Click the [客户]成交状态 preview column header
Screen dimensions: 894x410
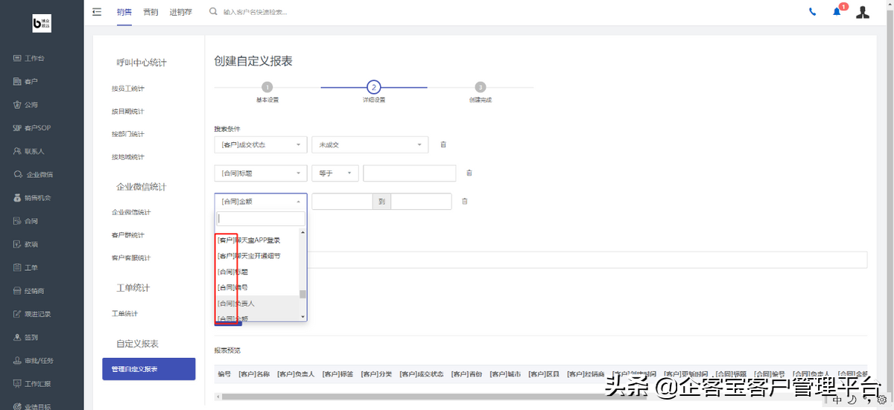pos(421,374)
